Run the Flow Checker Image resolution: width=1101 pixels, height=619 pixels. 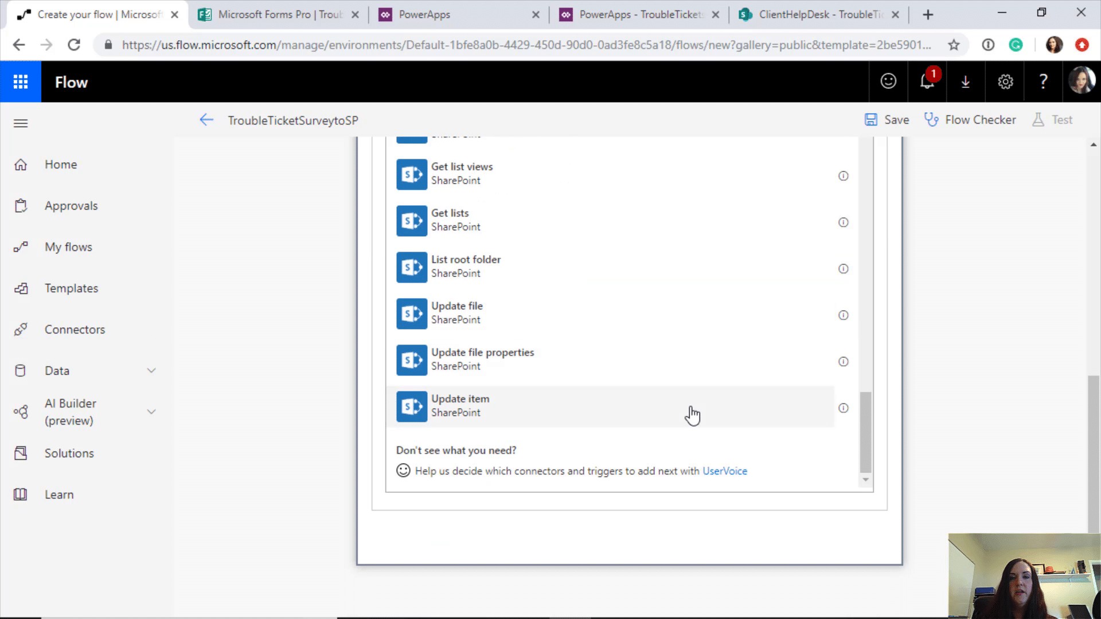(x=970, y=120)
